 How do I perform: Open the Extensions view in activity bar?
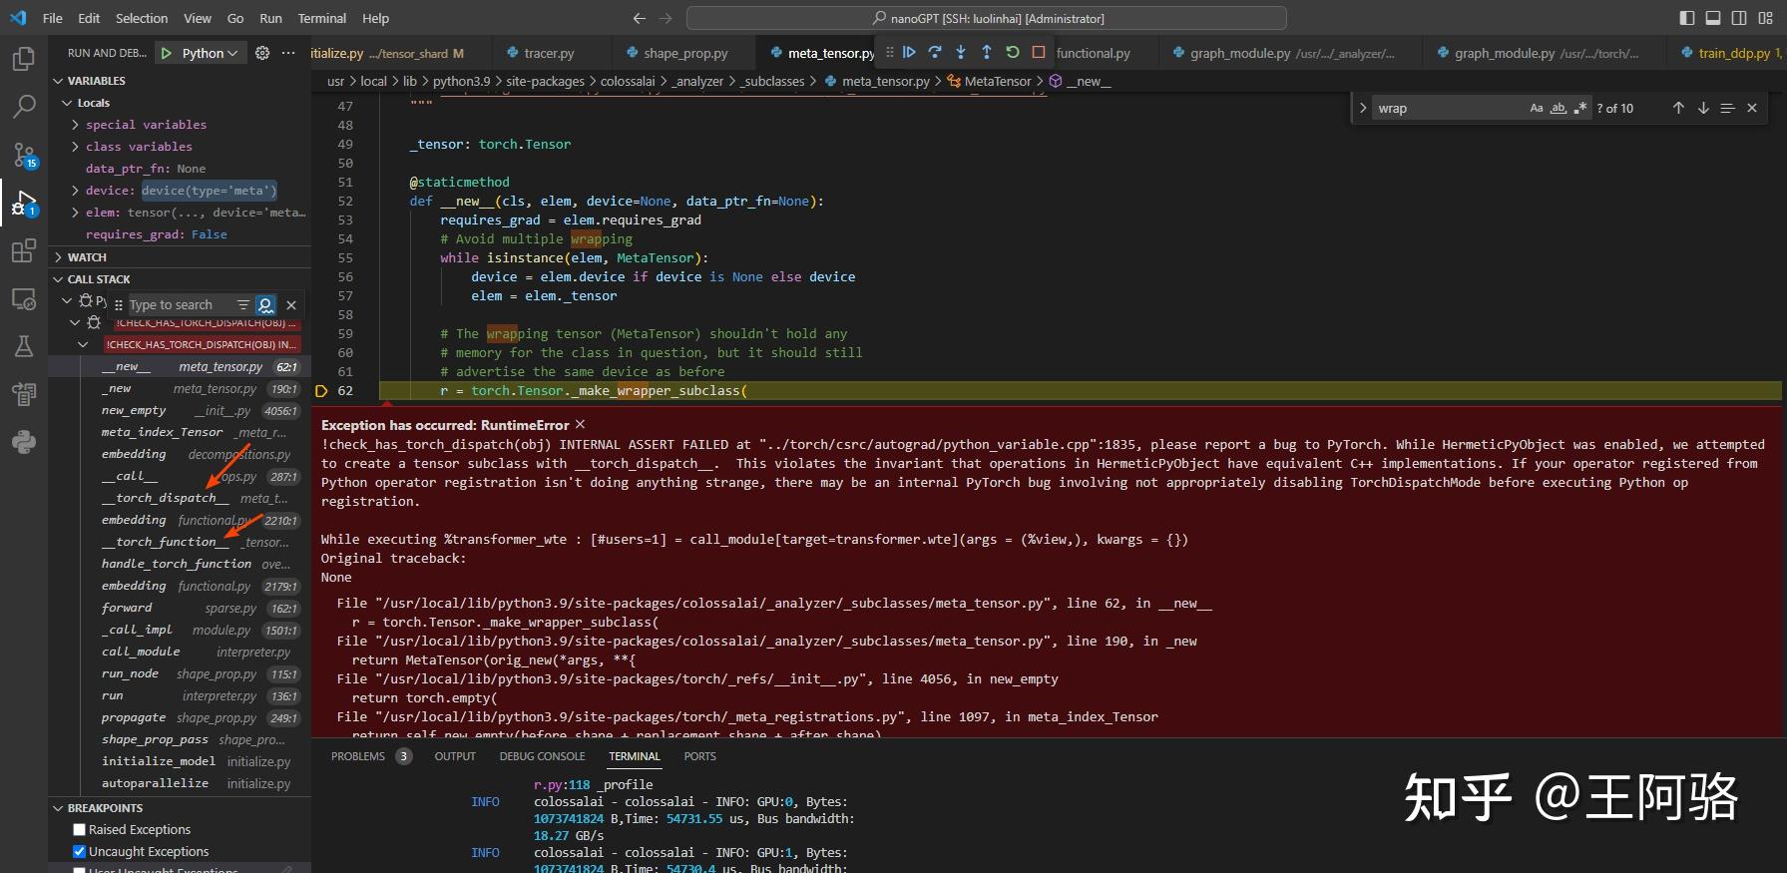[24, 251]
